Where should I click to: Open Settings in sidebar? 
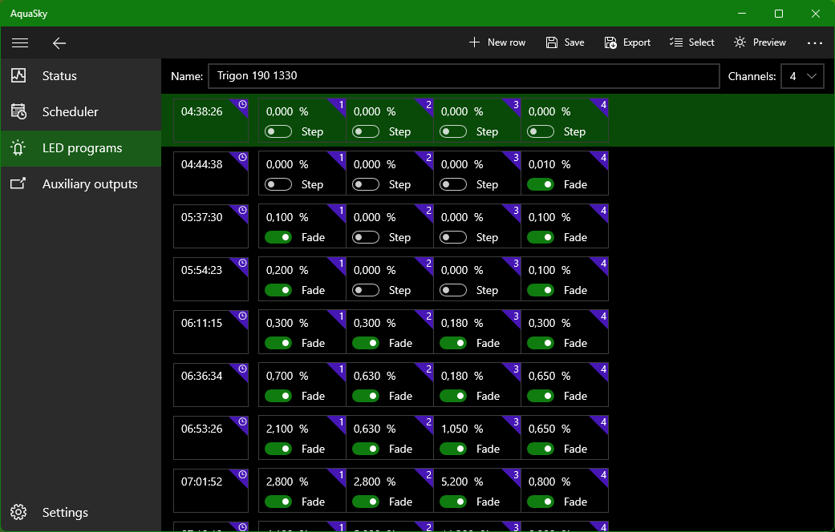(x=65, y=513)
